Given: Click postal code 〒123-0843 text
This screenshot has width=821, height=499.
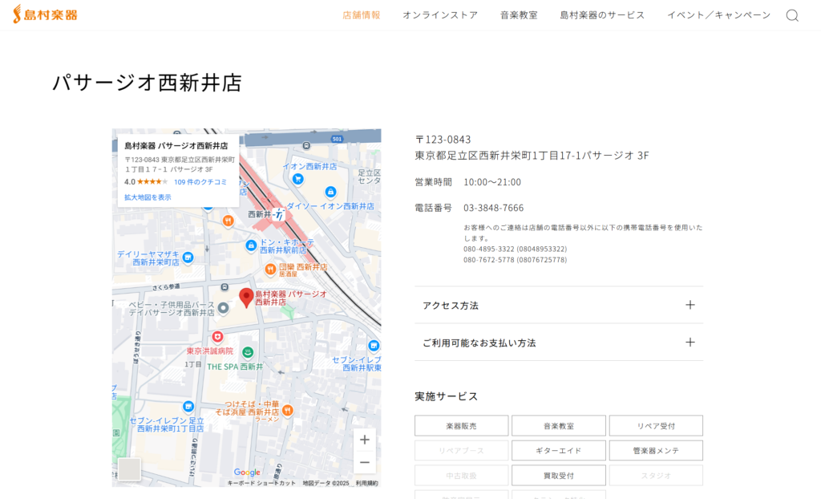Looking at the screenshot, I should (443, 140).
